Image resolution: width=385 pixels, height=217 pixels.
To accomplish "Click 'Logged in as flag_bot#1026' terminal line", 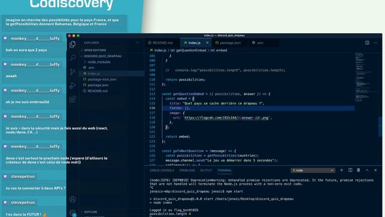I will tap(174, 210).
